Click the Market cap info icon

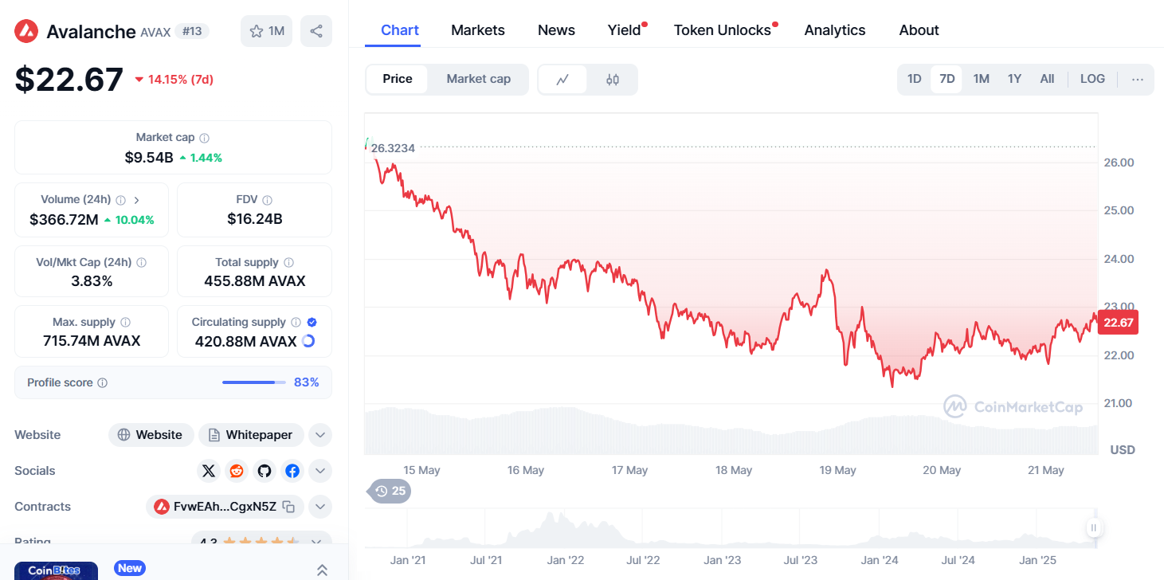coord(205,138)
